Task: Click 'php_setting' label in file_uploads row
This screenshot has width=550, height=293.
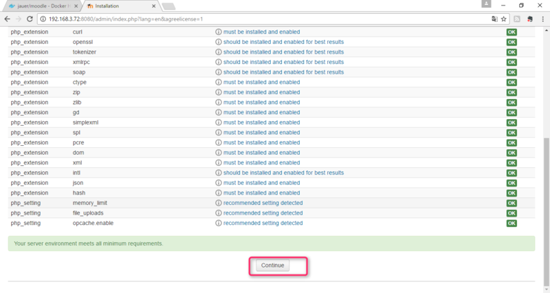Action: click(25, 213)
